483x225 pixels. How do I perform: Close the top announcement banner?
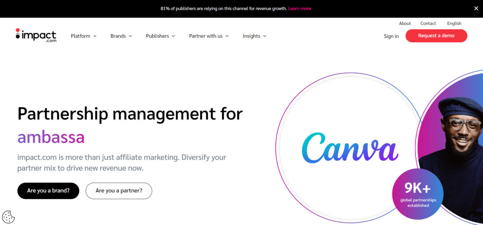pyautogui.click(x=476, y=8)
